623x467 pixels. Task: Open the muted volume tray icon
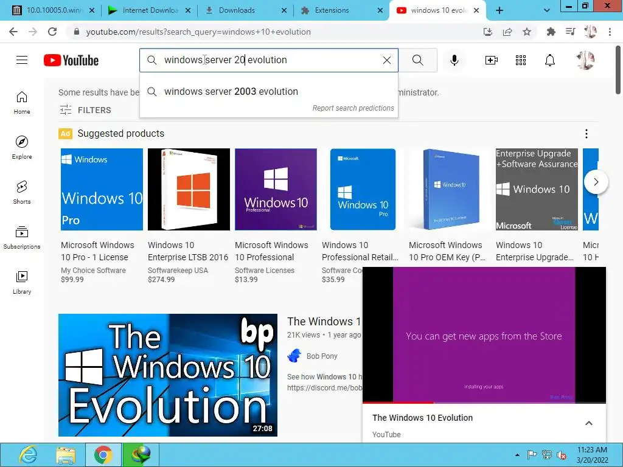(562, 455)
